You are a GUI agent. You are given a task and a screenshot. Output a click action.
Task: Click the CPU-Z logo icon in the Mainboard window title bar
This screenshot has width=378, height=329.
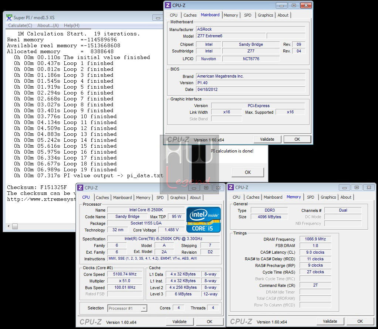(168, 5)
